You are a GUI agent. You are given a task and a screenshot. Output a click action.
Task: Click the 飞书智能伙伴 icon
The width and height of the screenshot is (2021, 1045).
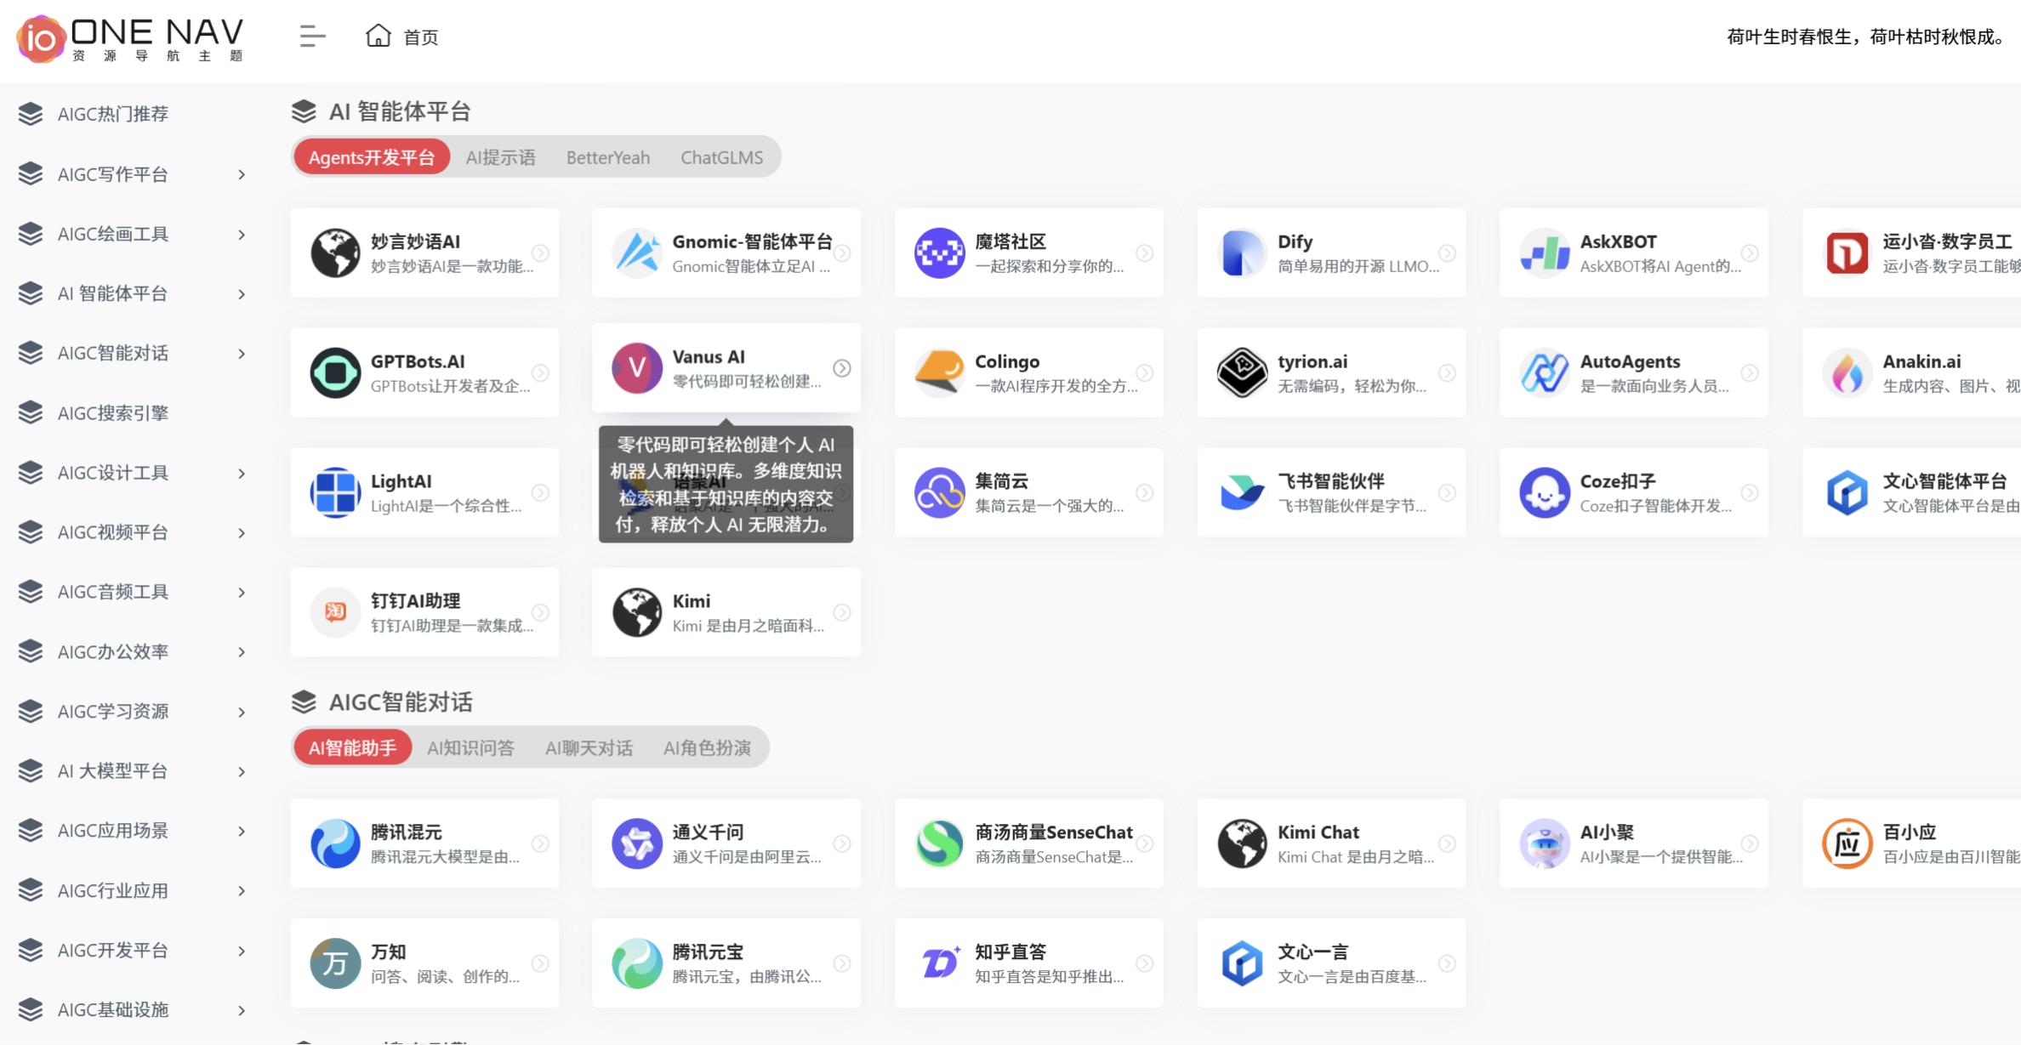(x=1242, y=492)
